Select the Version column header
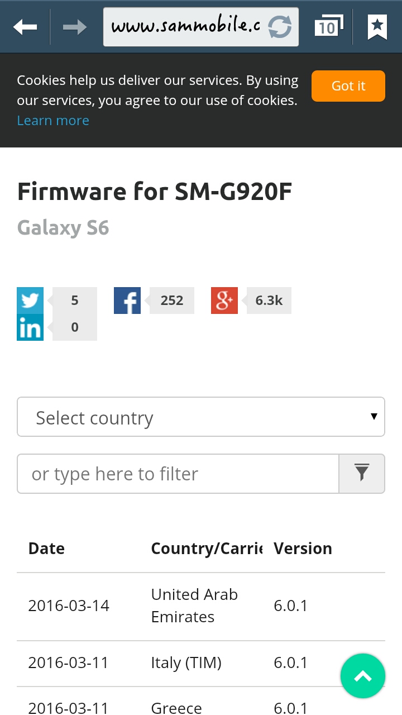This screenshot has height=715, width=402. pos(303,549)
